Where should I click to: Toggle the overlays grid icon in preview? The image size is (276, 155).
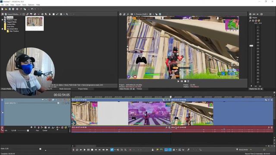tap(151, 14)
